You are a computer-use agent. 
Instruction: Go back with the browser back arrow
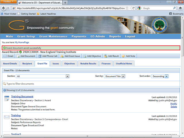pyautogui.click(x=3, y=8)
